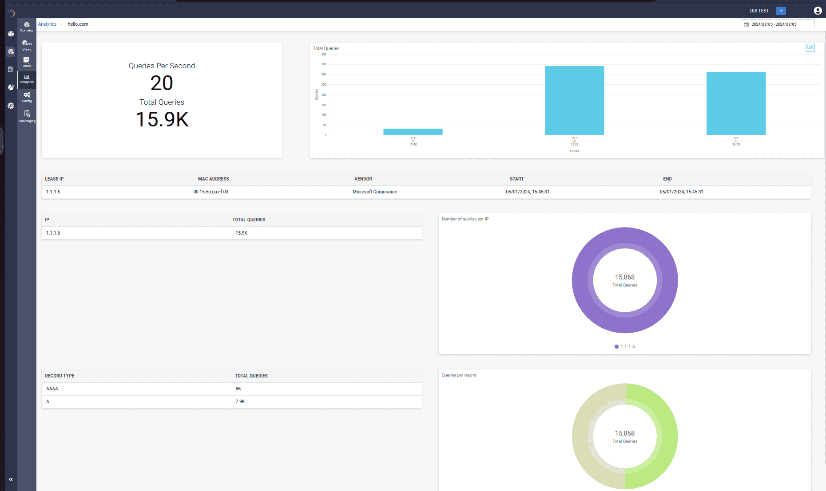Click the Analytics breadcrumb
The width and height of the screenshot is (826, 491).
[x=47, y=24]
